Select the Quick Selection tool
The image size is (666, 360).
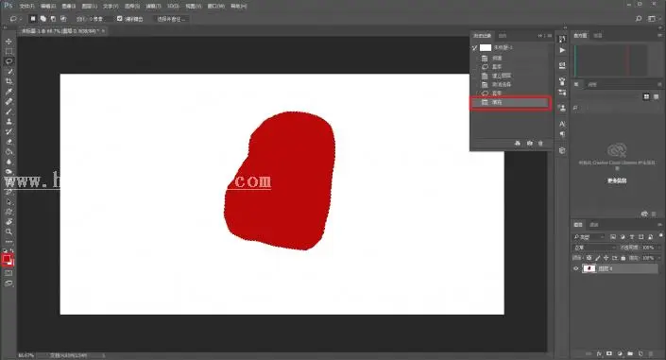[x=9, y=72]
